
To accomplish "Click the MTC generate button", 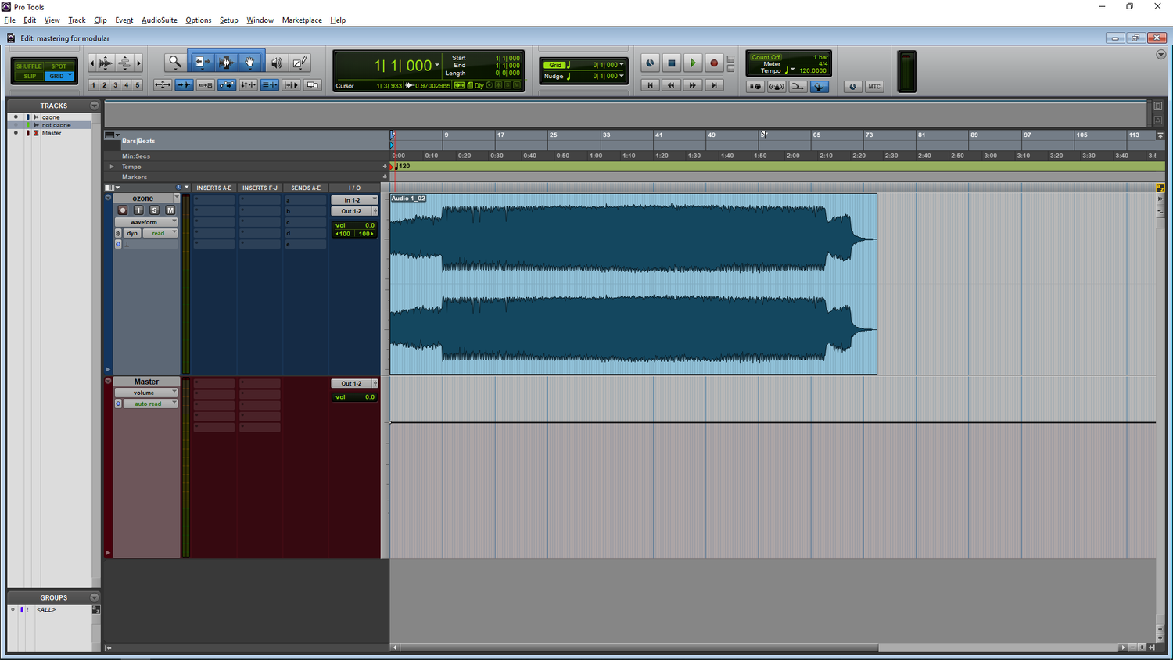I will [874, 87].
